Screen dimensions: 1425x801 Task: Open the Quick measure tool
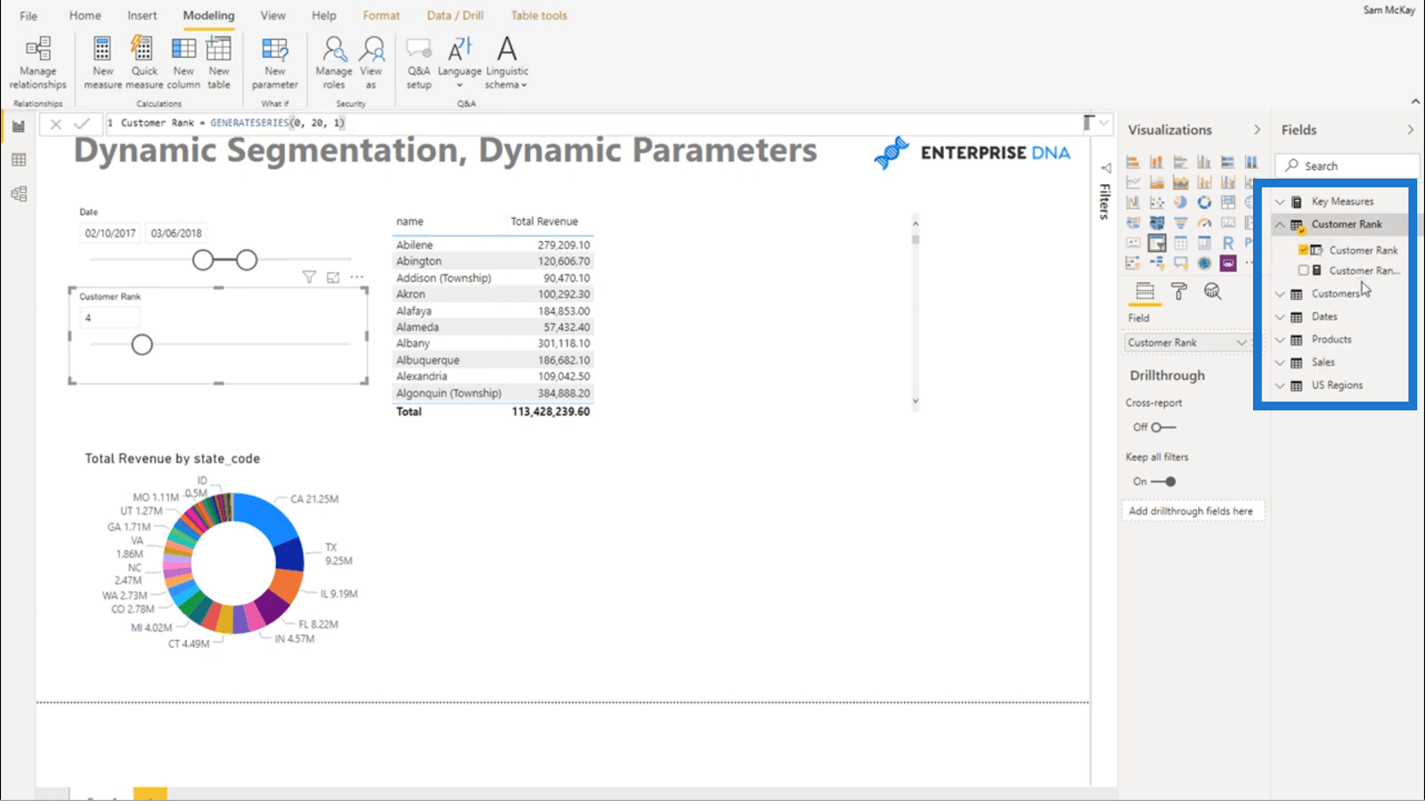(x=144, y=63)
